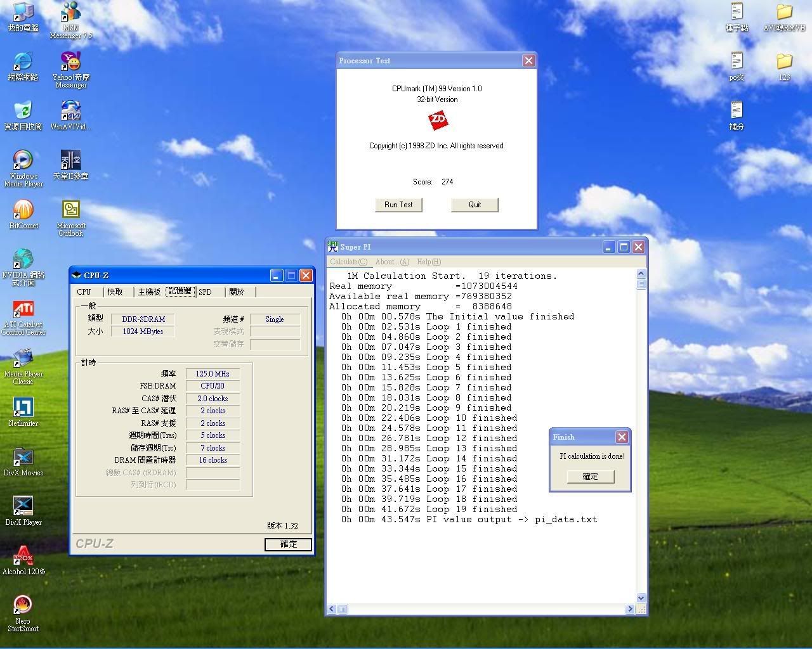Launch Microsoft Outlook shortcut
This screenshot has width=812, height=649.
[71, 218]
